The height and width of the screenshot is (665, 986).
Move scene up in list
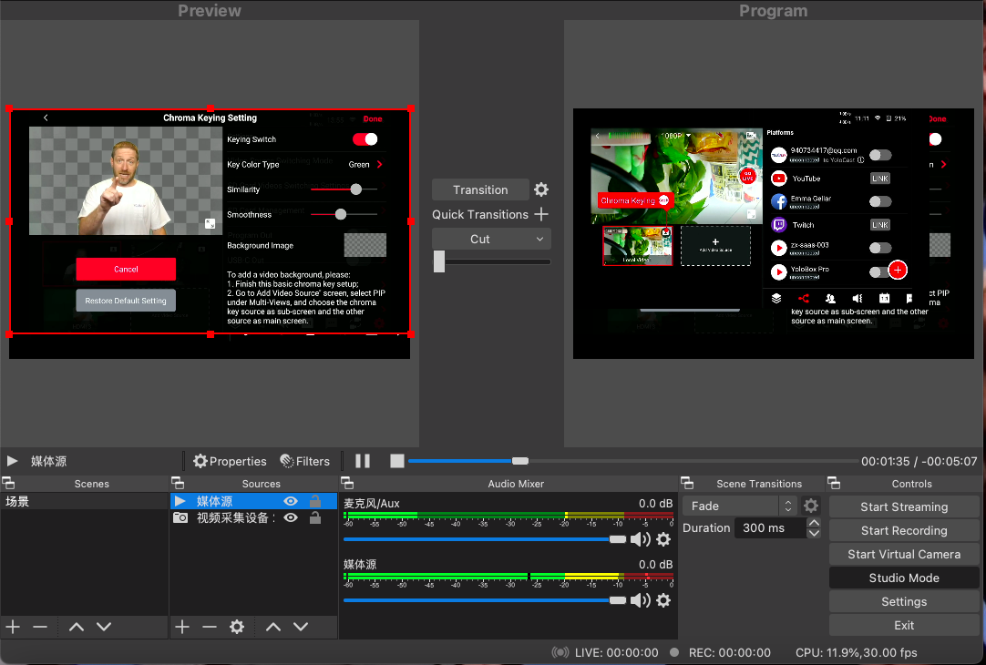(x=76, y=627)
